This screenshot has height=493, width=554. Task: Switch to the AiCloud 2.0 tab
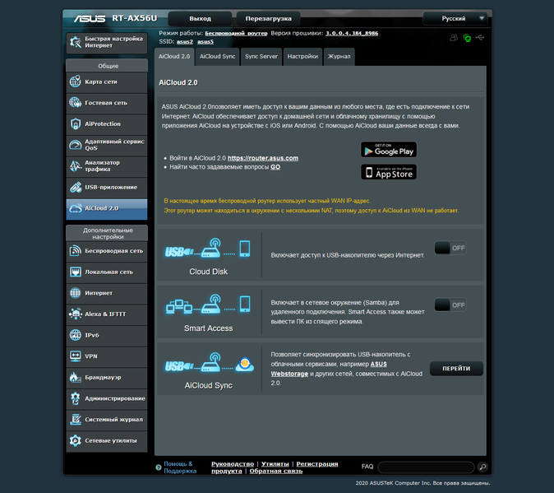tap(174, 57)
